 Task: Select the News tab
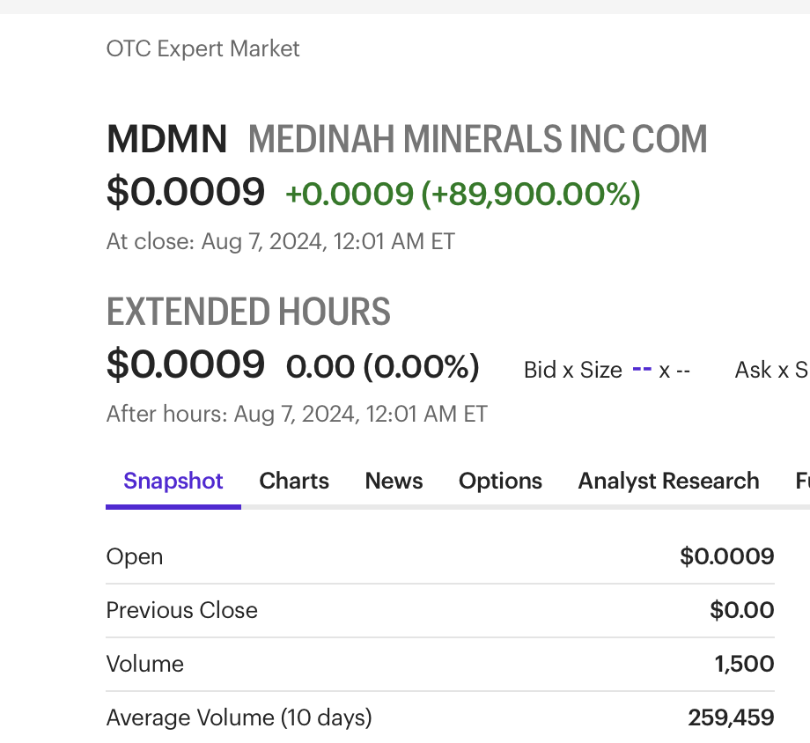coord(394,482)
